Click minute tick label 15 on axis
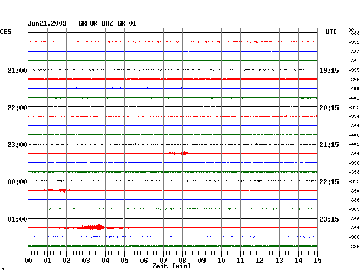Image resolution: width=362 pixels, height=275 pixels. [317, 260]
